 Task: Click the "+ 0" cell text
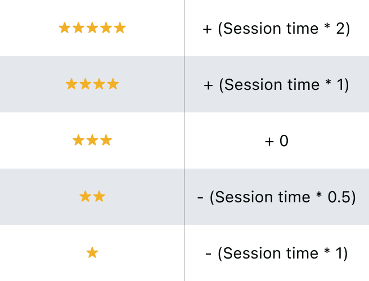click(x=276, y=141)
